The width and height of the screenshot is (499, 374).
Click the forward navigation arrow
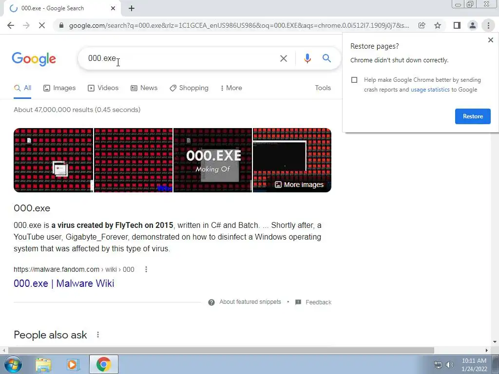[26, 25]
